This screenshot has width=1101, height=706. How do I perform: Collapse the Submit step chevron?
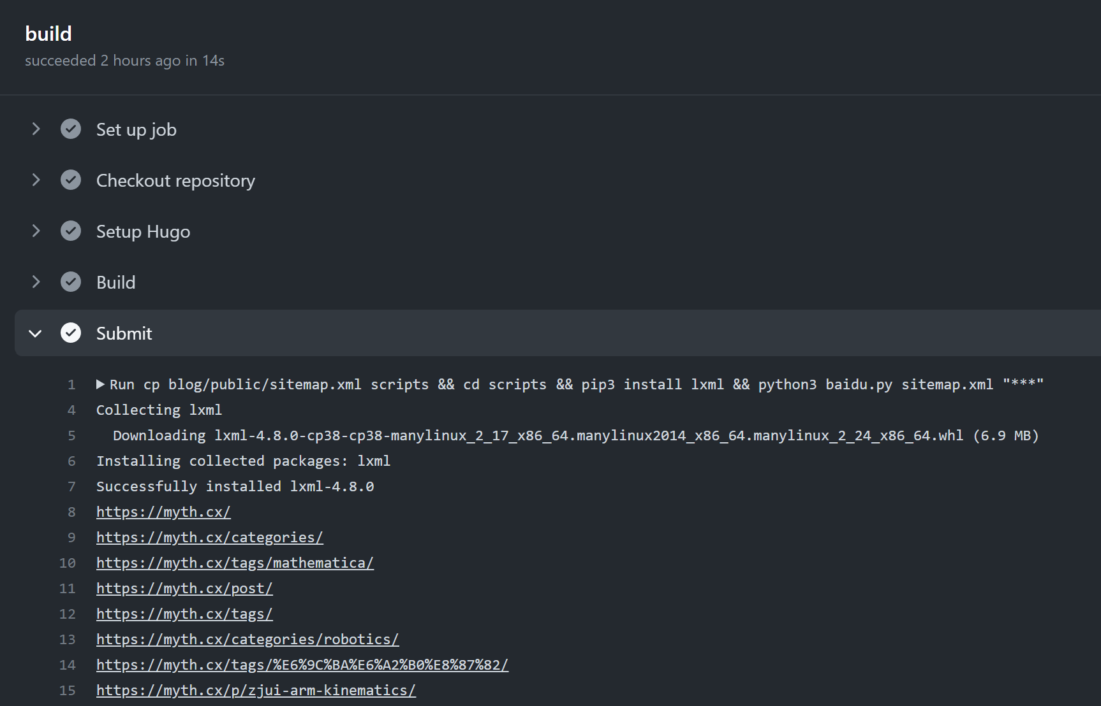point(36,333)
